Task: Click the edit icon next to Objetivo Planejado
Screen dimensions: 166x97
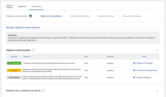Action: 134,63
